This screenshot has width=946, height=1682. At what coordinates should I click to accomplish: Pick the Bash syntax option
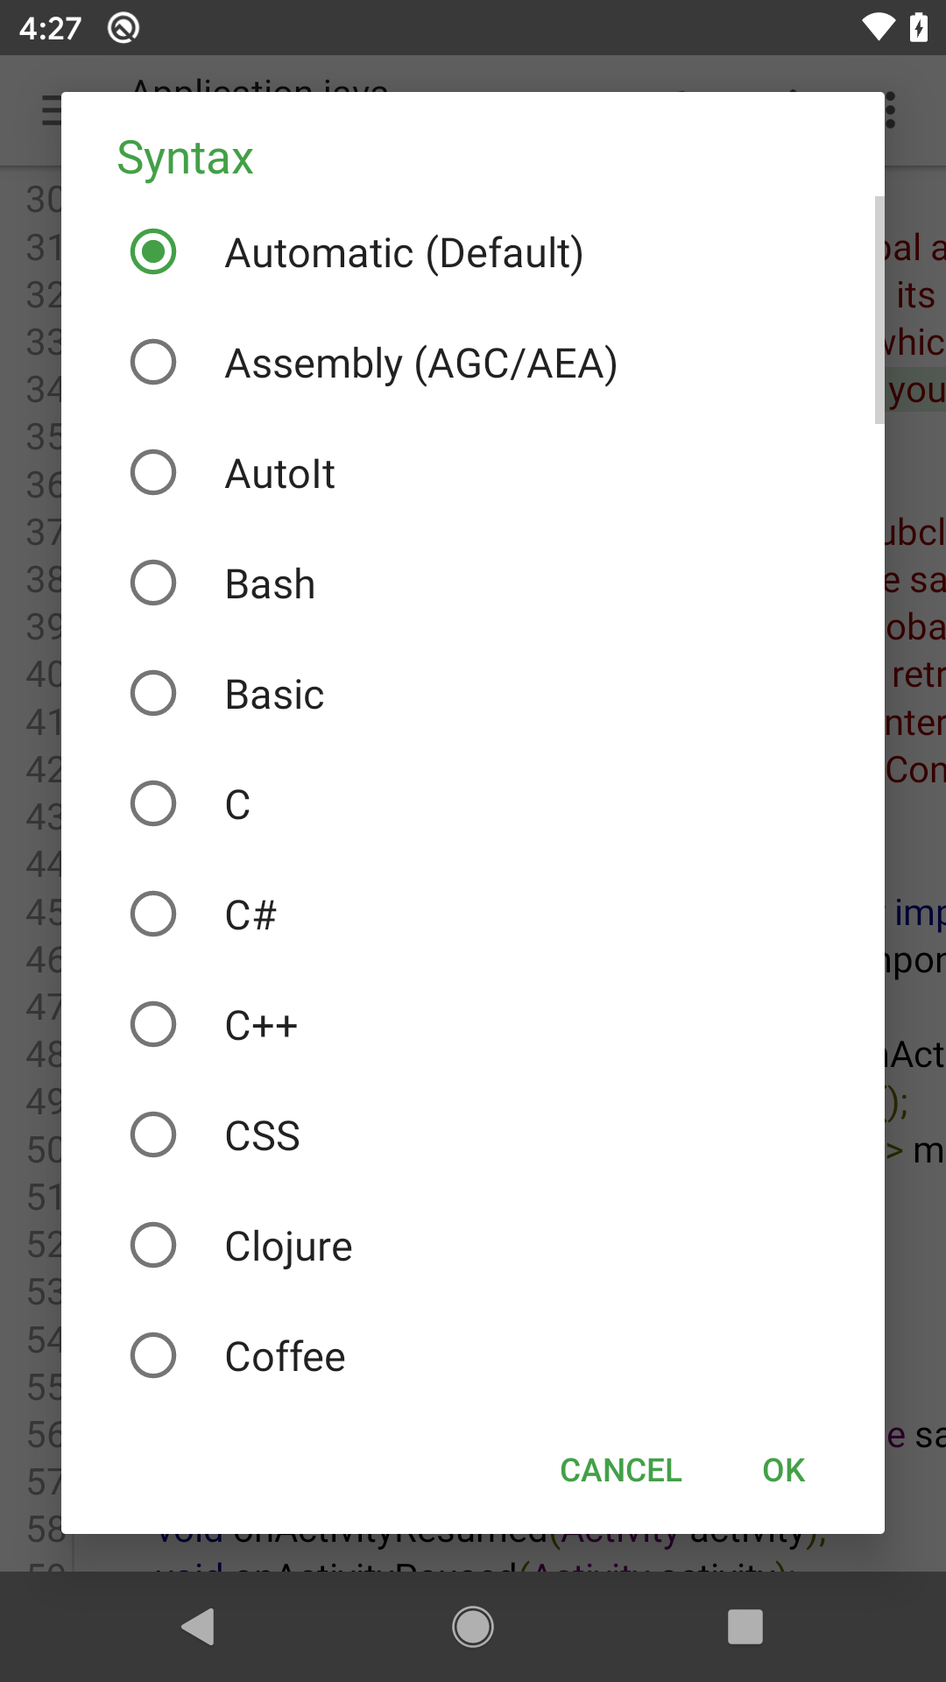[153, 583]
